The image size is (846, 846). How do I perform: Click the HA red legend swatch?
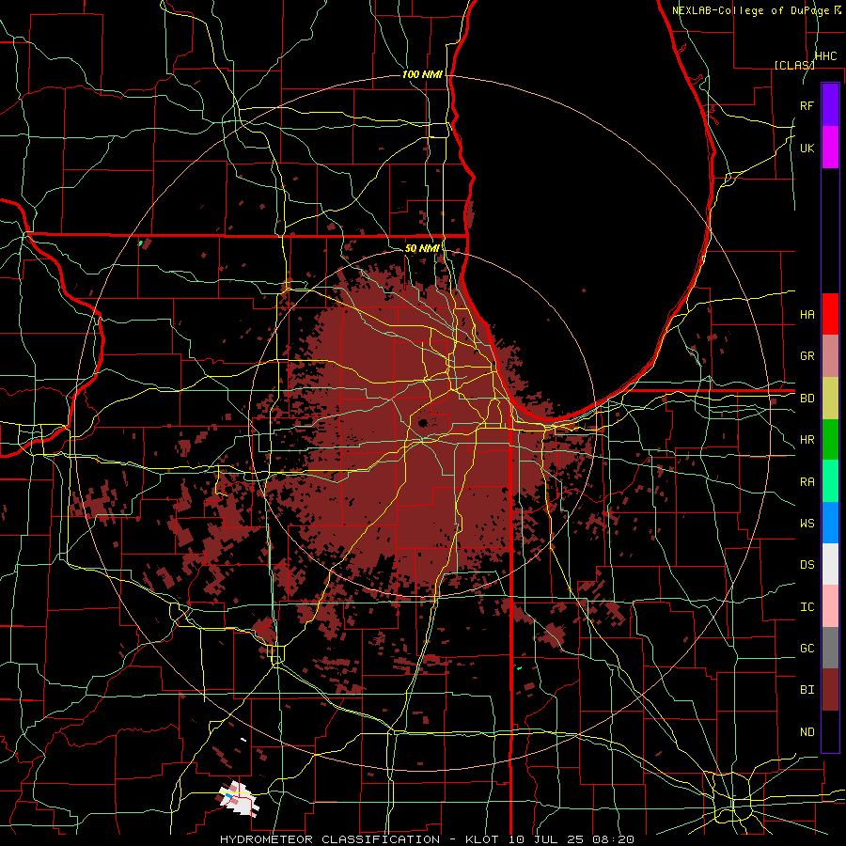point(830,314)
